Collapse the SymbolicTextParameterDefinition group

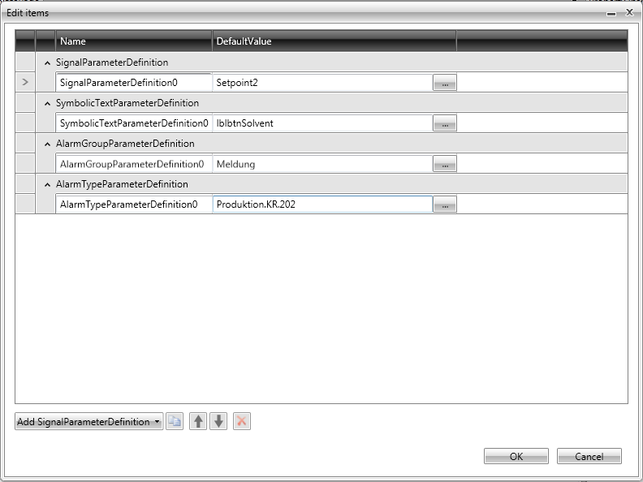(x=47, y=103)
